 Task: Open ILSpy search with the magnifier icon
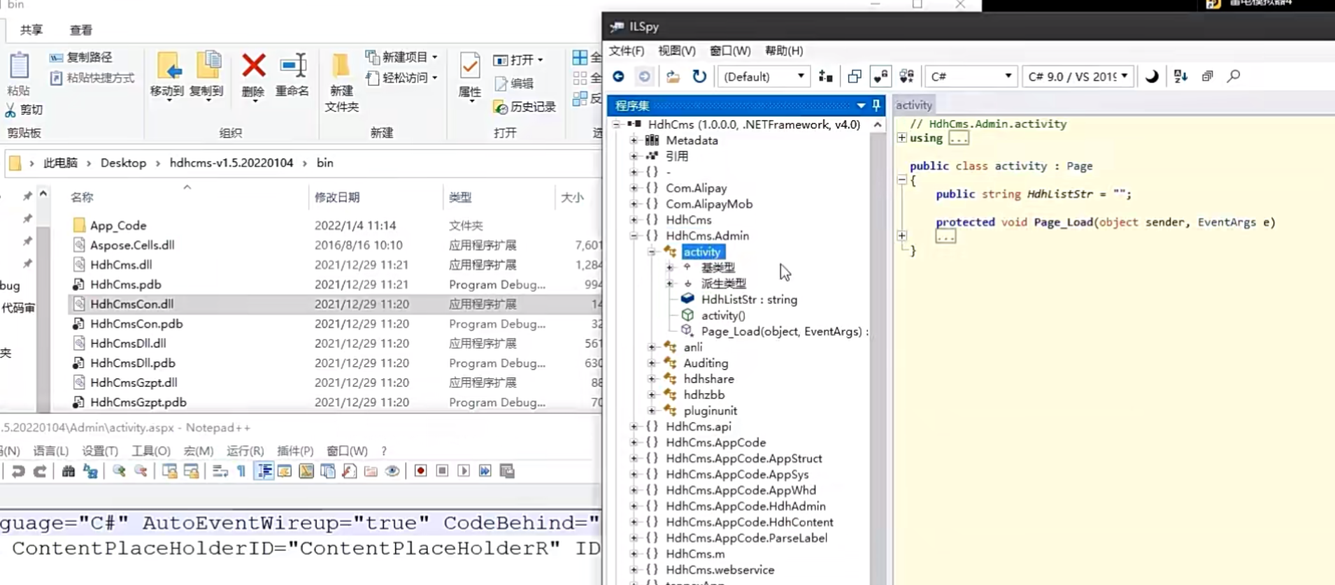point(1234,75)
